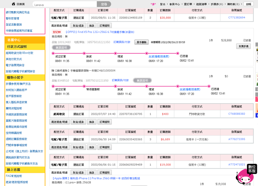Click the home icon labeled 回首頁
This screenshot has height=186, width=258.
point(18,4)
